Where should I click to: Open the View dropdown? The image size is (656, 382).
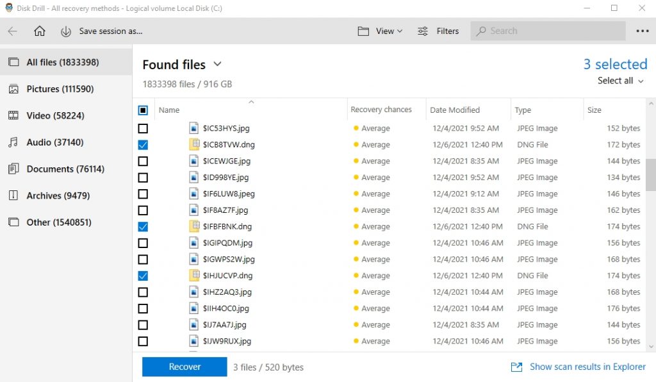(x=379, y=30)
